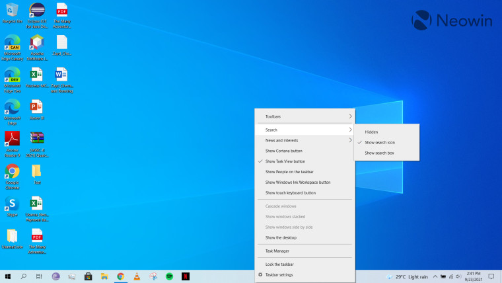The image size is (502, 283).
Task: Switch to Chrome on the taskbar
Action: tap(121, 276)
